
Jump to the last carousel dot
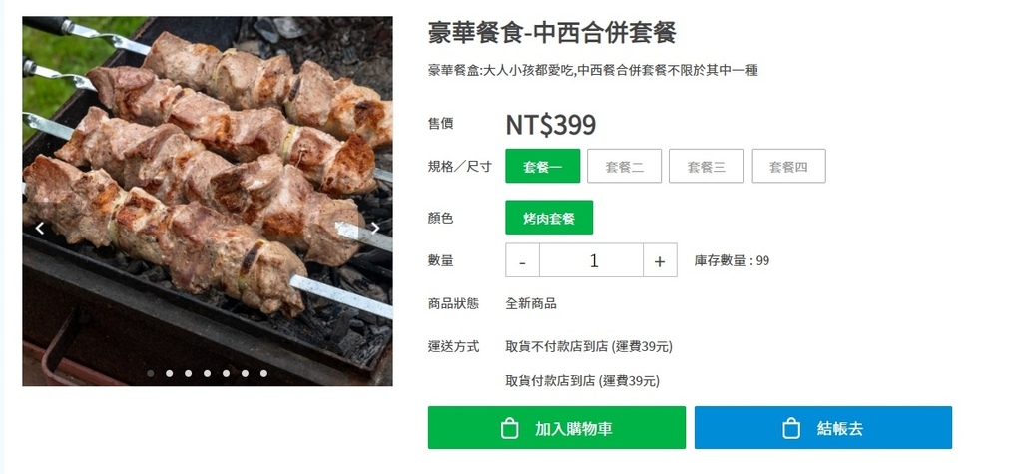click(x=263, y=373)
